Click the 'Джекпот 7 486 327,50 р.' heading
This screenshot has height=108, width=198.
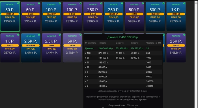tap(123, 37)
